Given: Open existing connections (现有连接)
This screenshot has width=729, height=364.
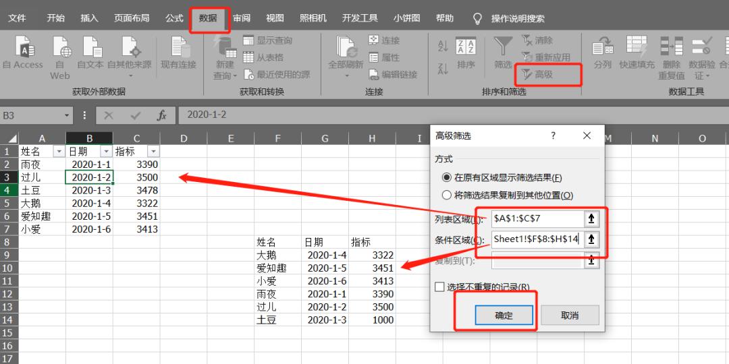Looking at the screenshot, I should [x=178, y=53].
